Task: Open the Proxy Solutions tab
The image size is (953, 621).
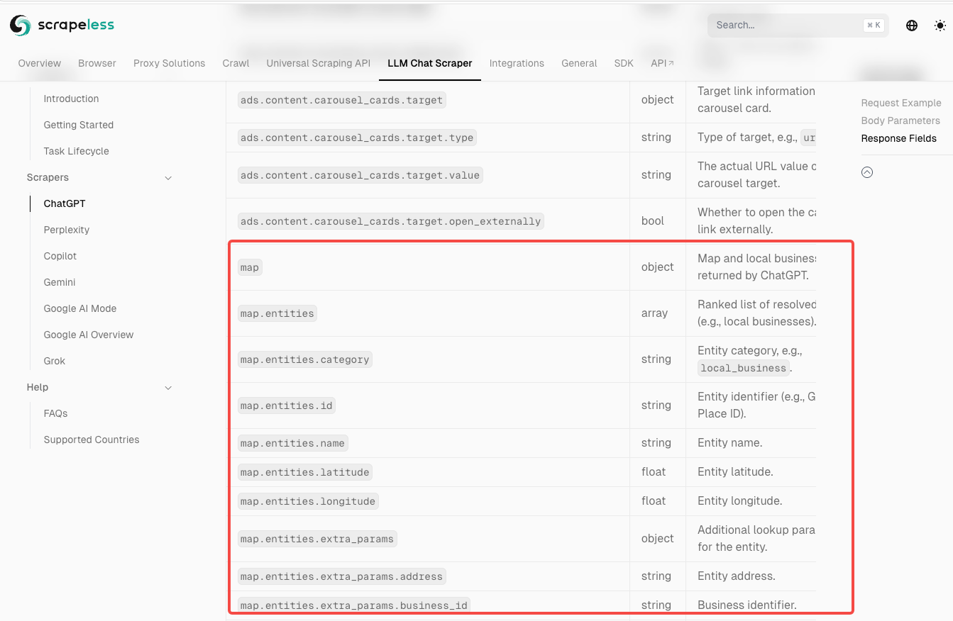Action: pyautogui.click(x=169, y=63)
